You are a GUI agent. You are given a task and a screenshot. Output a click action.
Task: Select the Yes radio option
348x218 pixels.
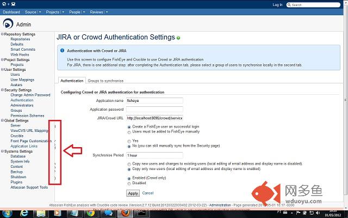click(129, 141)
